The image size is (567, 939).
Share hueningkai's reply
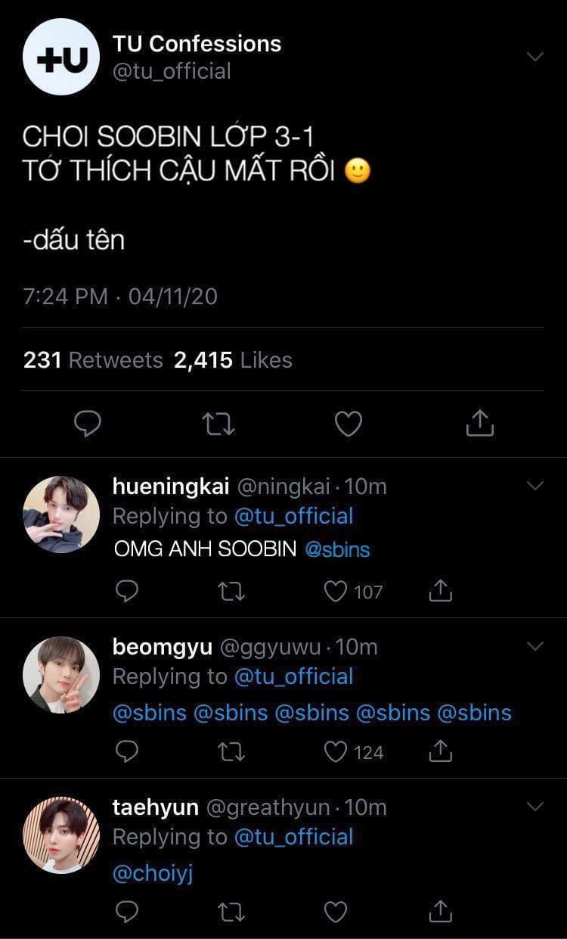click(x=440, y=591)
